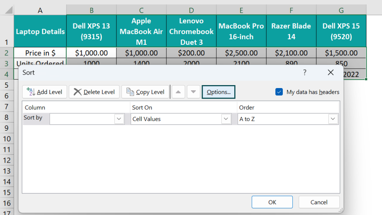Click the MacBook Pro 16-inch cell

click(x=241, y=31)
